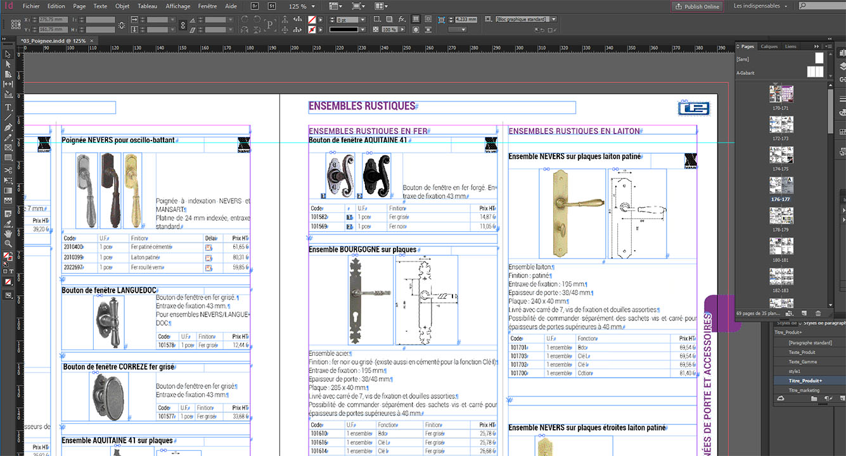
Task: Select the Gradient Swatch tool
Action: (x=8, y=190)
